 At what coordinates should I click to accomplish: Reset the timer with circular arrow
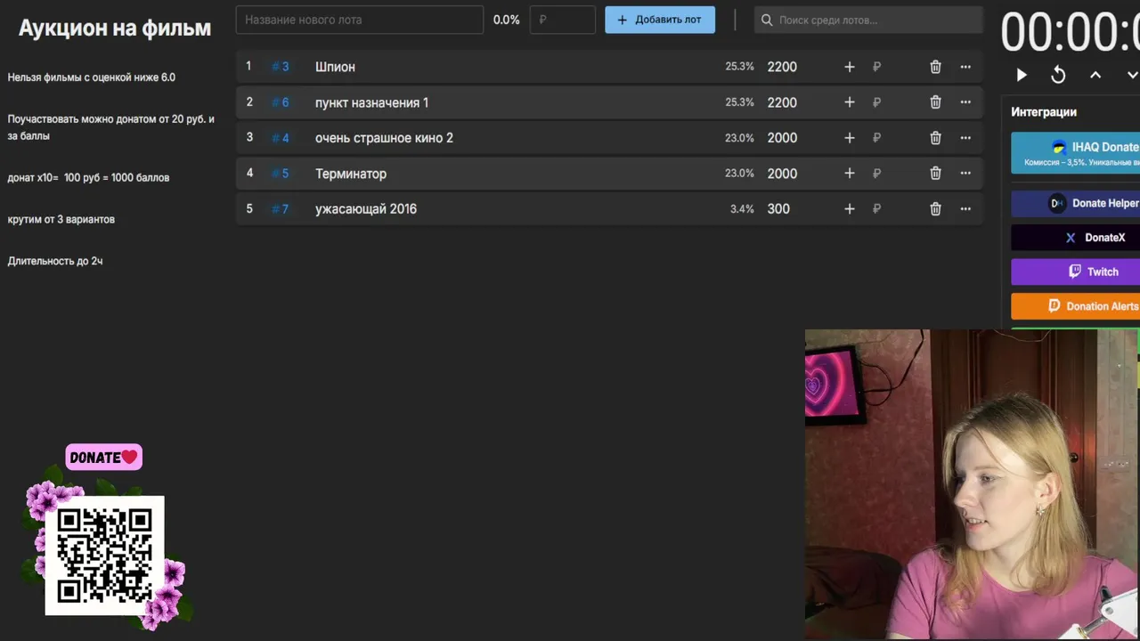tap(1058, 76)
